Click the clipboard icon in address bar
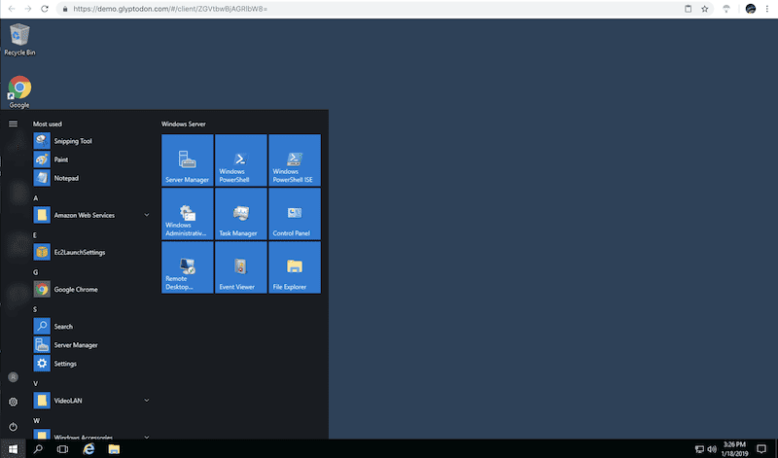 click(689, 9)
